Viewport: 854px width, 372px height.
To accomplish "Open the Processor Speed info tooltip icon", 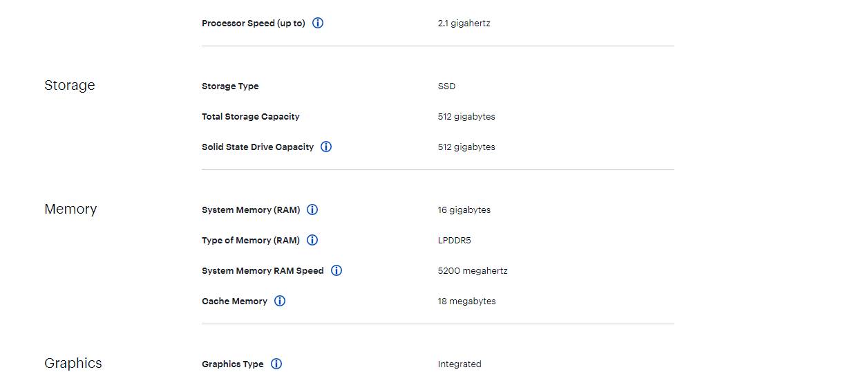I will [x=318, y=23].
